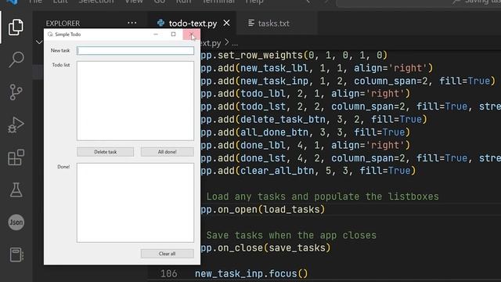
Task: Click the set_row_weights code line
Action: 294,55
